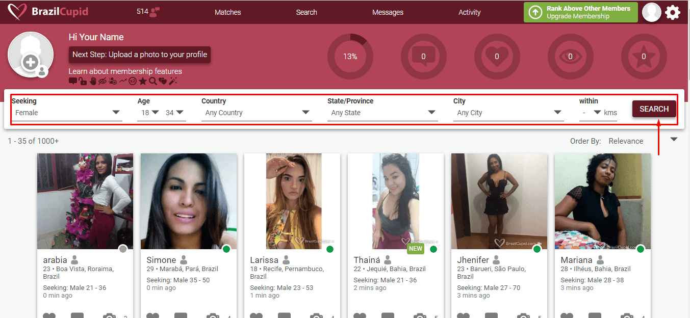This screenshot has height=318, width=690.
Task: Open Simone's profile name link
Action: pyautogui.click(x=161, y=260)
